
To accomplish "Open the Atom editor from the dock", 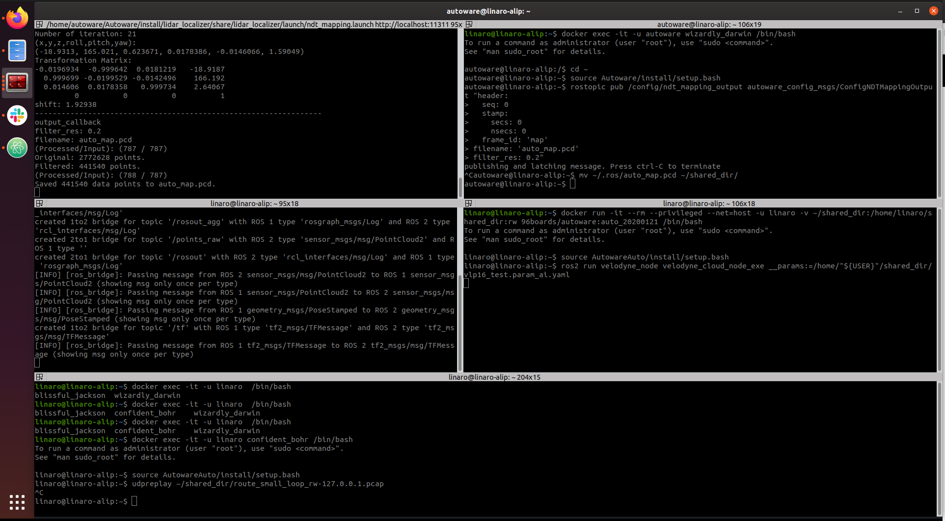I will pyautogui.click(x=17, y=148).
